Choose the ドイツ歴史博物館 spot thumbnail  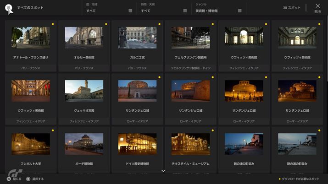137,144
